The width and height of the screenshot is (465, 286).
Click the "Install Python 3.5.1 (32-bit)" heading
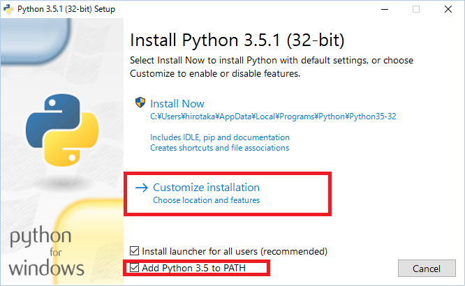(x=237, y=38)
